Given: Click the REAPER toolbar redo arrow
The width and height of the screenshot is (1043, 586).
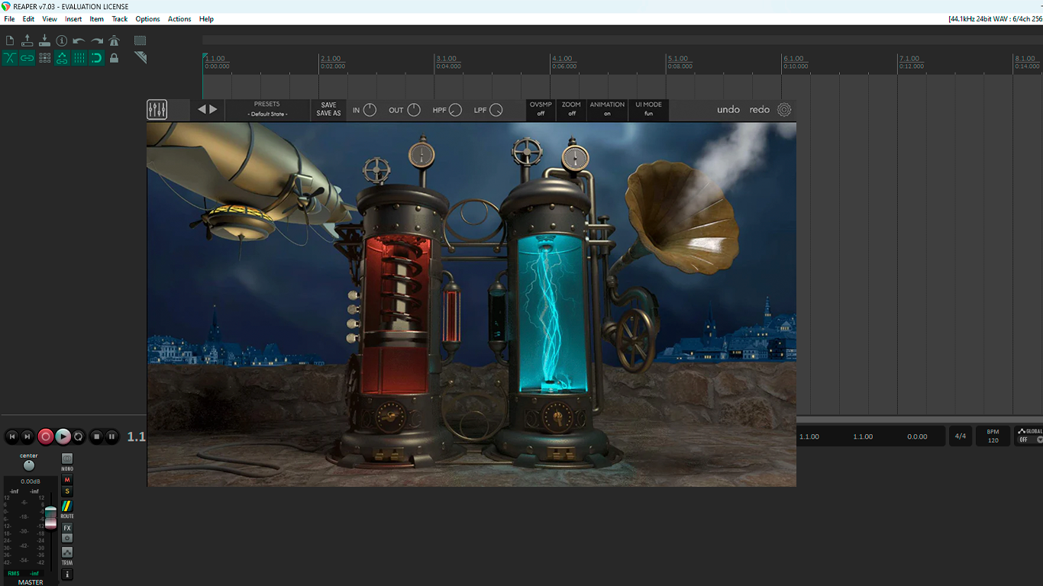Looking at the screenshot, I should [97, 40].
